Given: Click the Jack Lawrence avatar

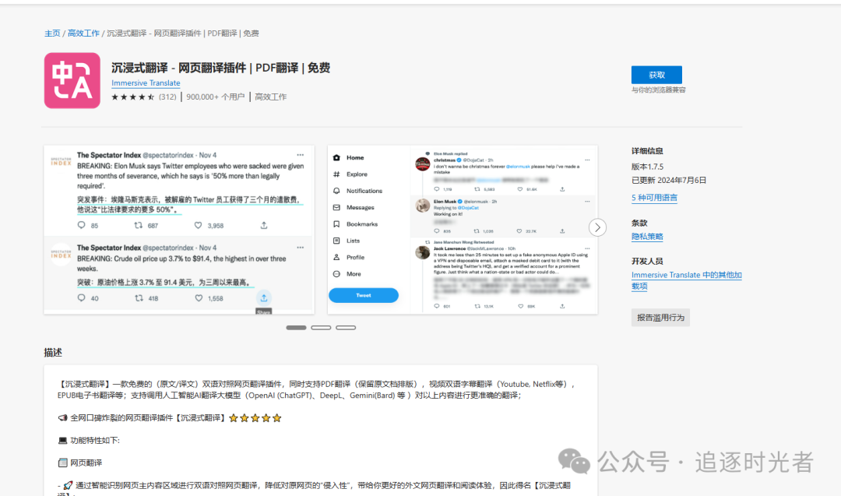Looking at the screenshot, I should click(423, 252).
